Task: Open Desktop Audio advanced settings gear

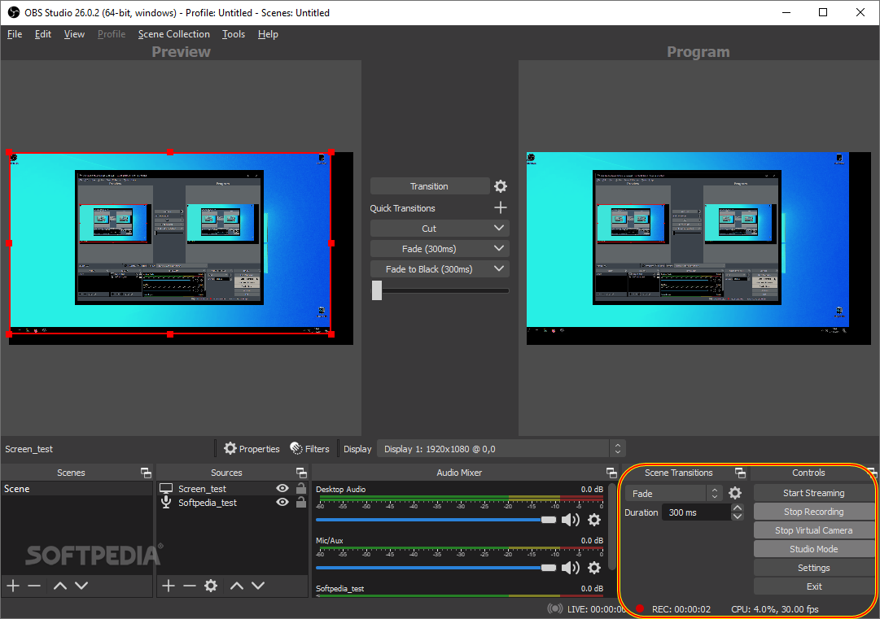Action: pyautogui.click(x=593, y=520)
